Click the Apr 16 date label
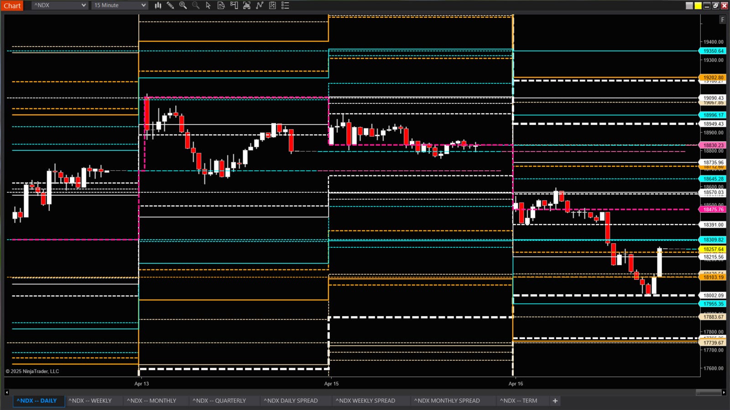This screenshot has width=730, height=410. point(516,384)
